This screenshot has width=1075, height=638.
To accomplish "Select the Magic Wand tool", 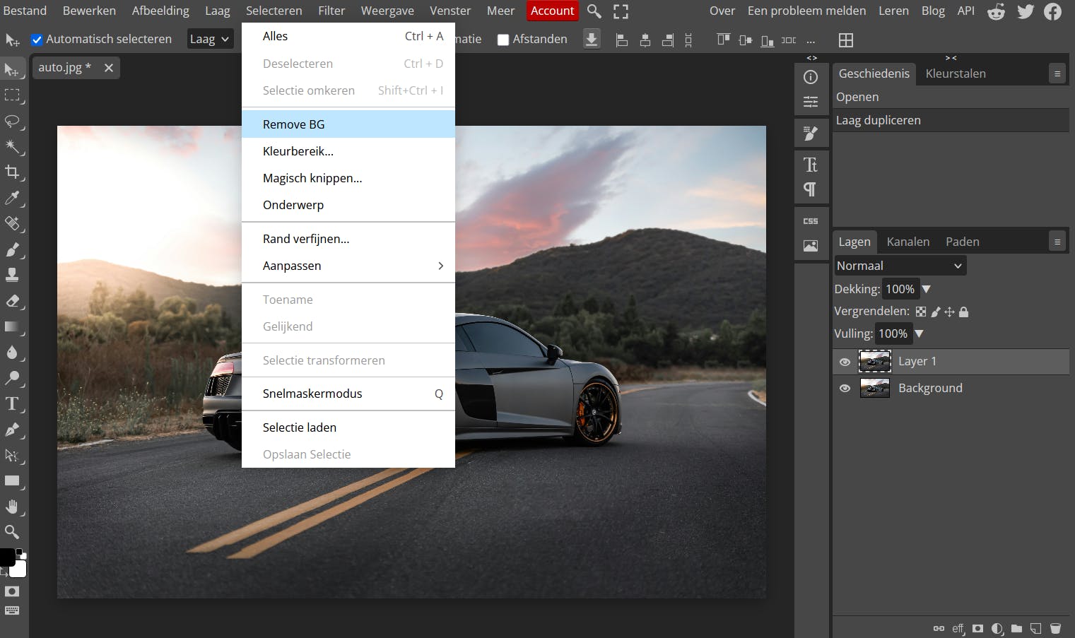I will (x=12, y=146).
